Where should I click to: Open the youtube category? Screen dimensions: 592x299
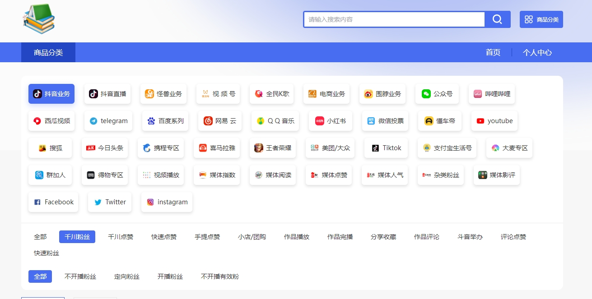coord(494,121)
